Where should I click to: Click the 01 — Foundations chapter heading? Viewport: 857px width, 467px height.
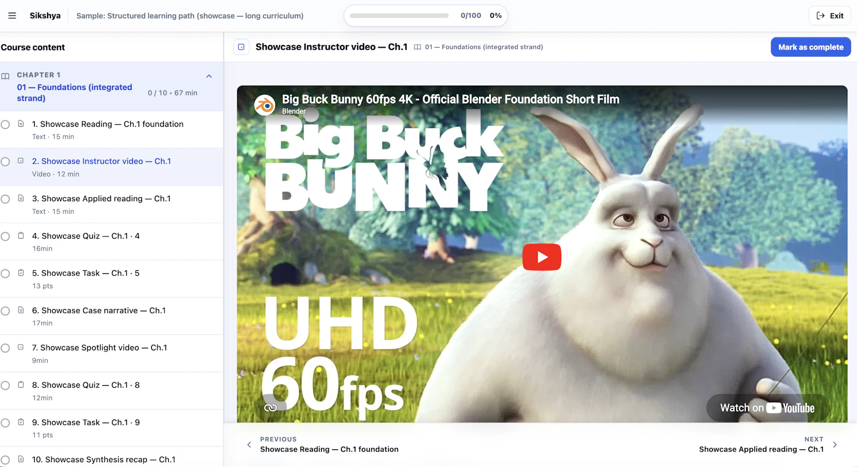[74, 93]
